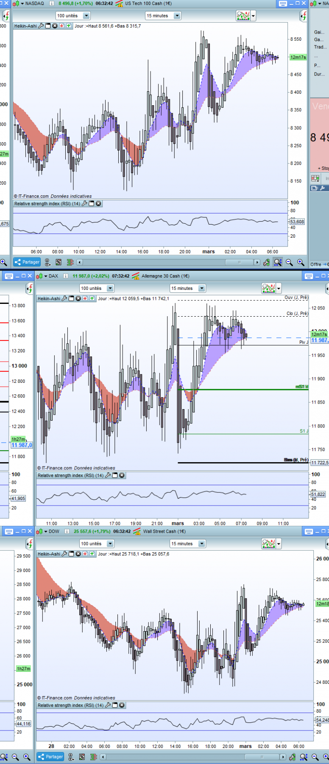The width and height of the screenshot is (329, 764).
Task: Open DAX instrument info icon
Action: click(x=66, y=276)
